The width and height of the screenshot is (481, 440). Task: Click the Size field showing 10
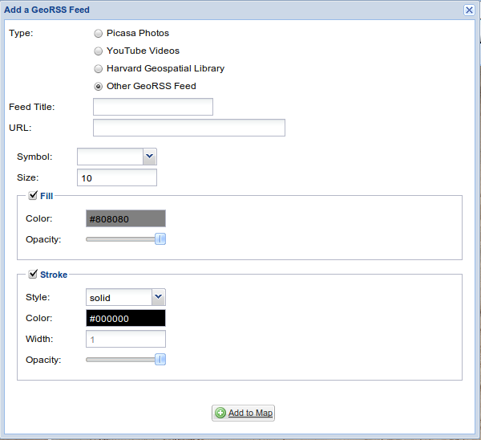tap(117, 177)
